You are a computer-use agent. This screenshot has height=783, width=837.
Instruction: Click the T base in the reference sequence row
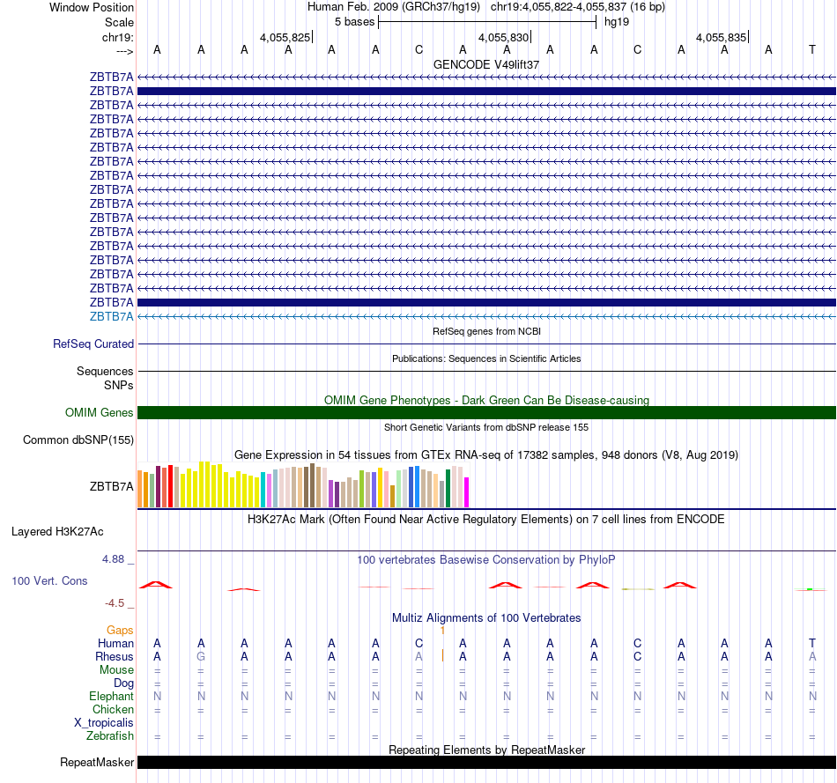(812, 49)
